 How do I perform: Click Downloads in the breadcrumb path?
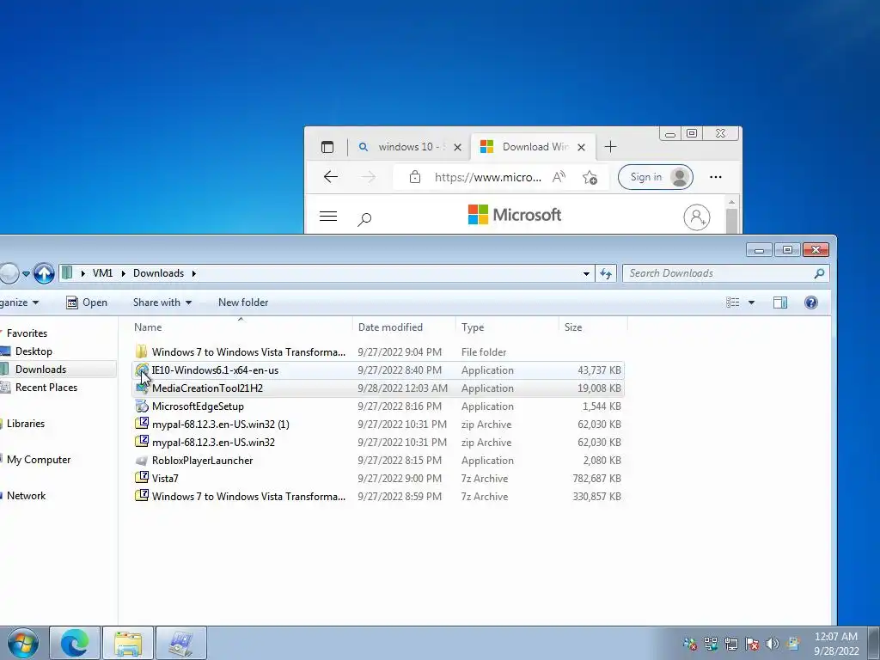click(158, 273)
